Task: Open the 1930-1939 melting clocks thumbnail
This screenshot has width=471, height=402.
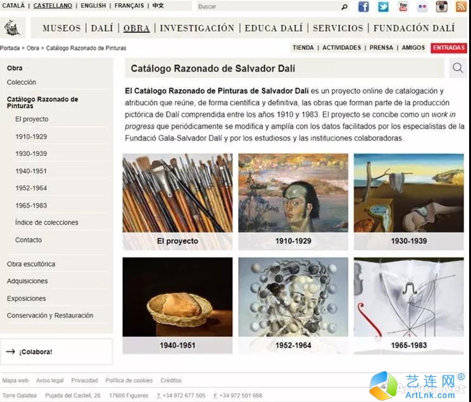Action: coord(408,201)
